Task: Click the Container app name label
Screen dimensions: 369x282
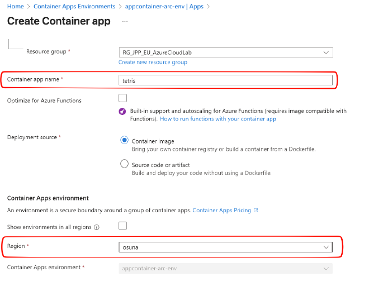Action: 33,80
